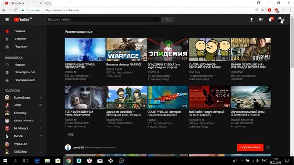Image resolution: width=294 pixels, height=165 pixels.
Task: Open the Windows Start menu
Action: pos(5,161)
